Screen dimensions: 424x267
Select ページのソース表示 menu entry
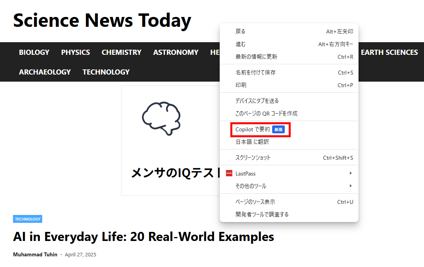(289, 202)
